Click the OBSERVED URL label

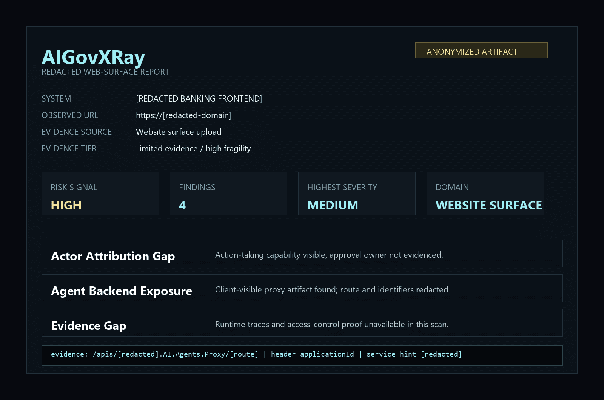(70, 115)
